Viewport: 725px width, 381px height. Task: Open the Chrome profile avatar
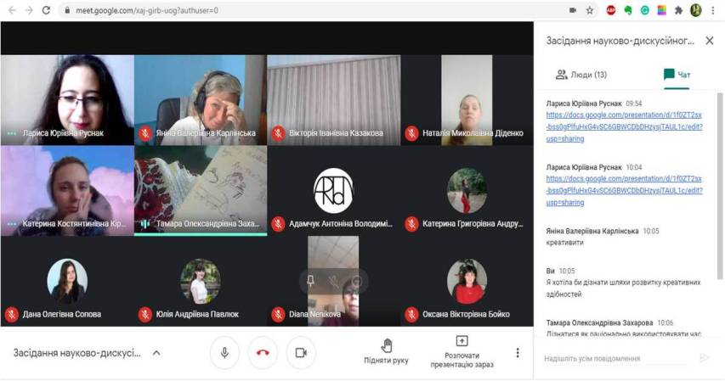click(695, 10)
